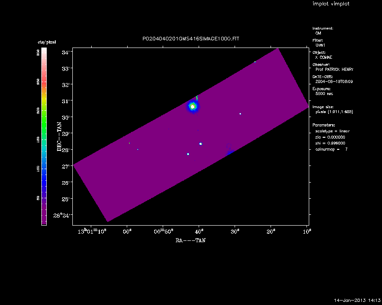382x305 pixels.
Task: Select the 'Parameters:' label
Action: (x=324, y=125)
